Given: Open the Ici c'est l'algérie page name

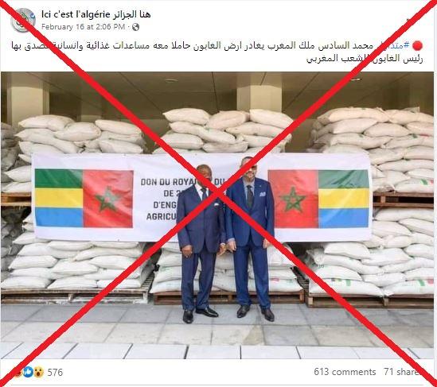Looking at the screenshot, I should 96,14.
